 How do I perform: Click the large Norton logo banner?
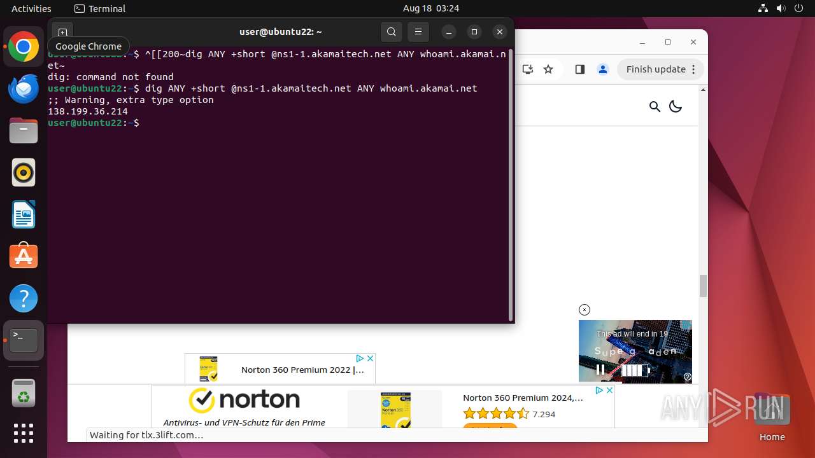244,400
